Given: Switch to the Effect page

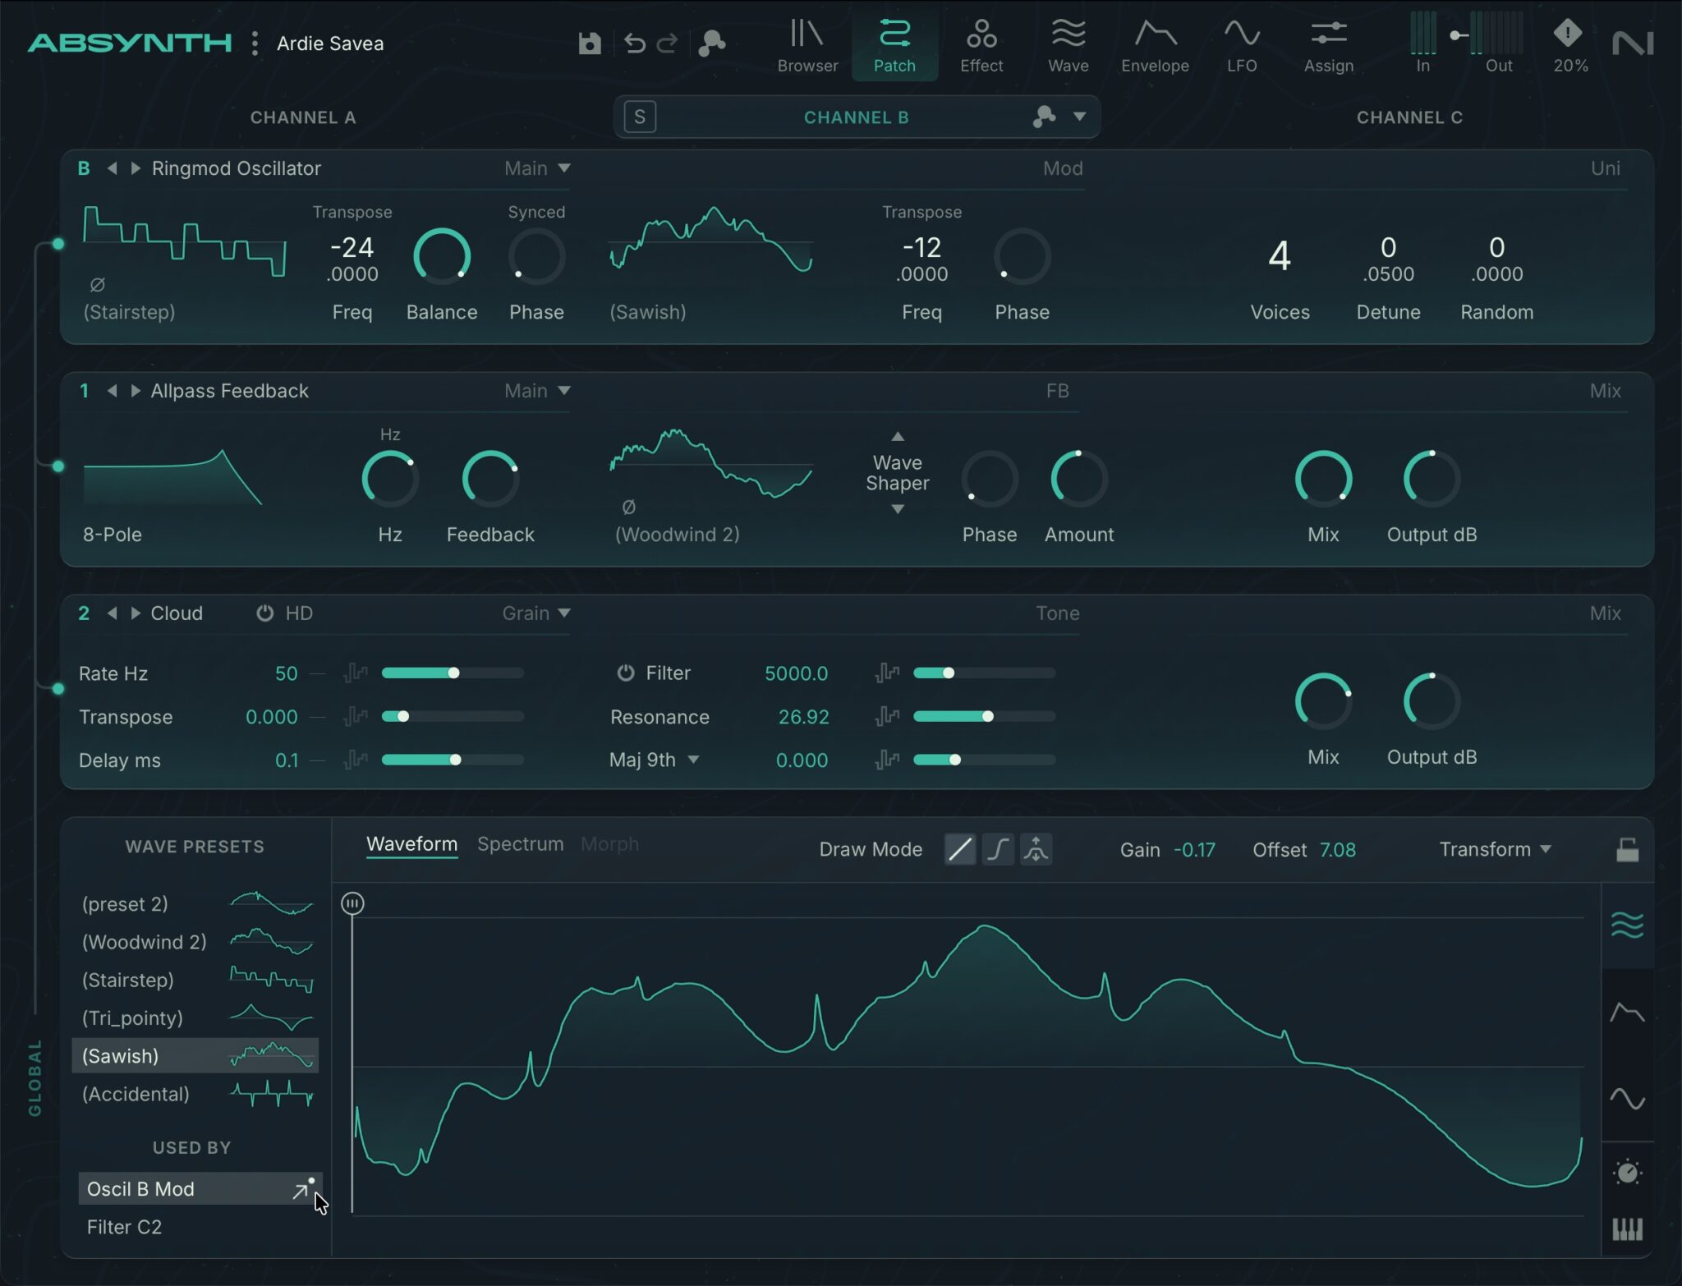Looking at the screenshot, I should pos(981,46).
